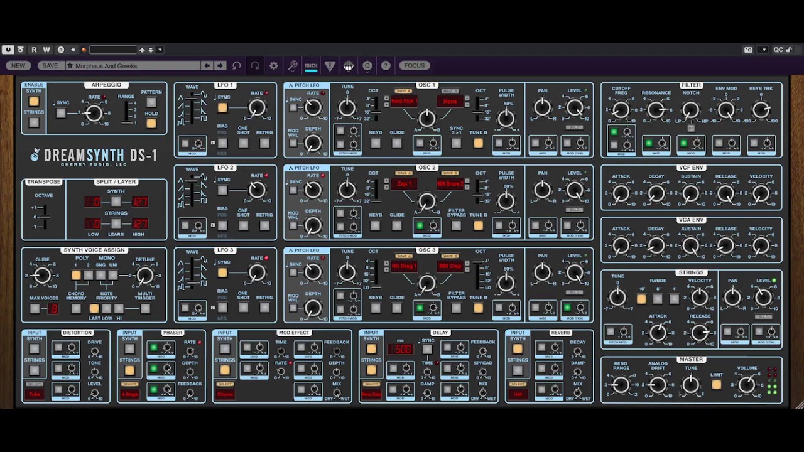This screenshot has height=452, width=804.
Task: Turn the LFO 1 RATE knob
Action: pos(257,108)
